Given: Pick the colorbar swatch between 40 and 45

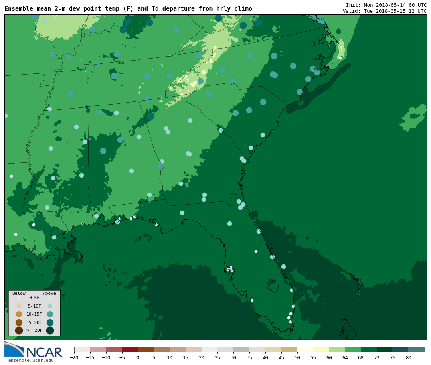Looking at the screenshot, I should coord(273,349).
